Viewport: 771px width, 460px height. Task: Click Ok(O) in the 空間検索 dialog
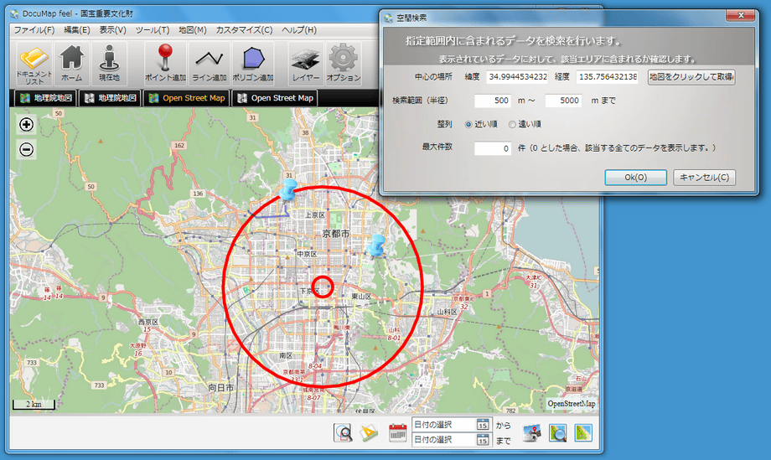tap(636, 178)
